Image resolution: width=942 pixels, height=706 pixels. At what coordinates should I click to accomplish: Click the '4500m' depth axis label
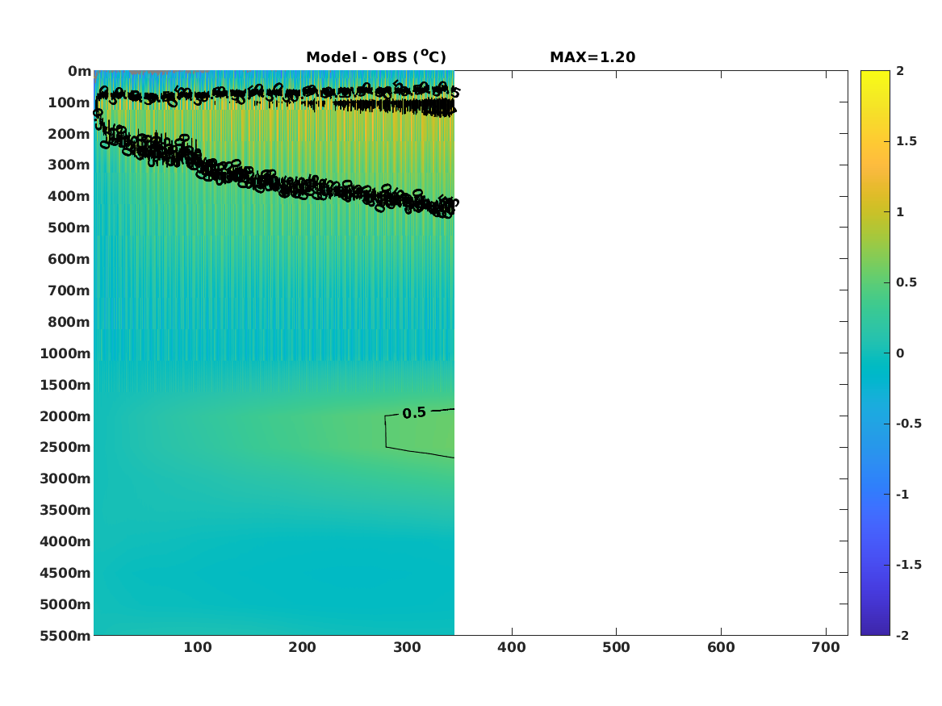65,574
